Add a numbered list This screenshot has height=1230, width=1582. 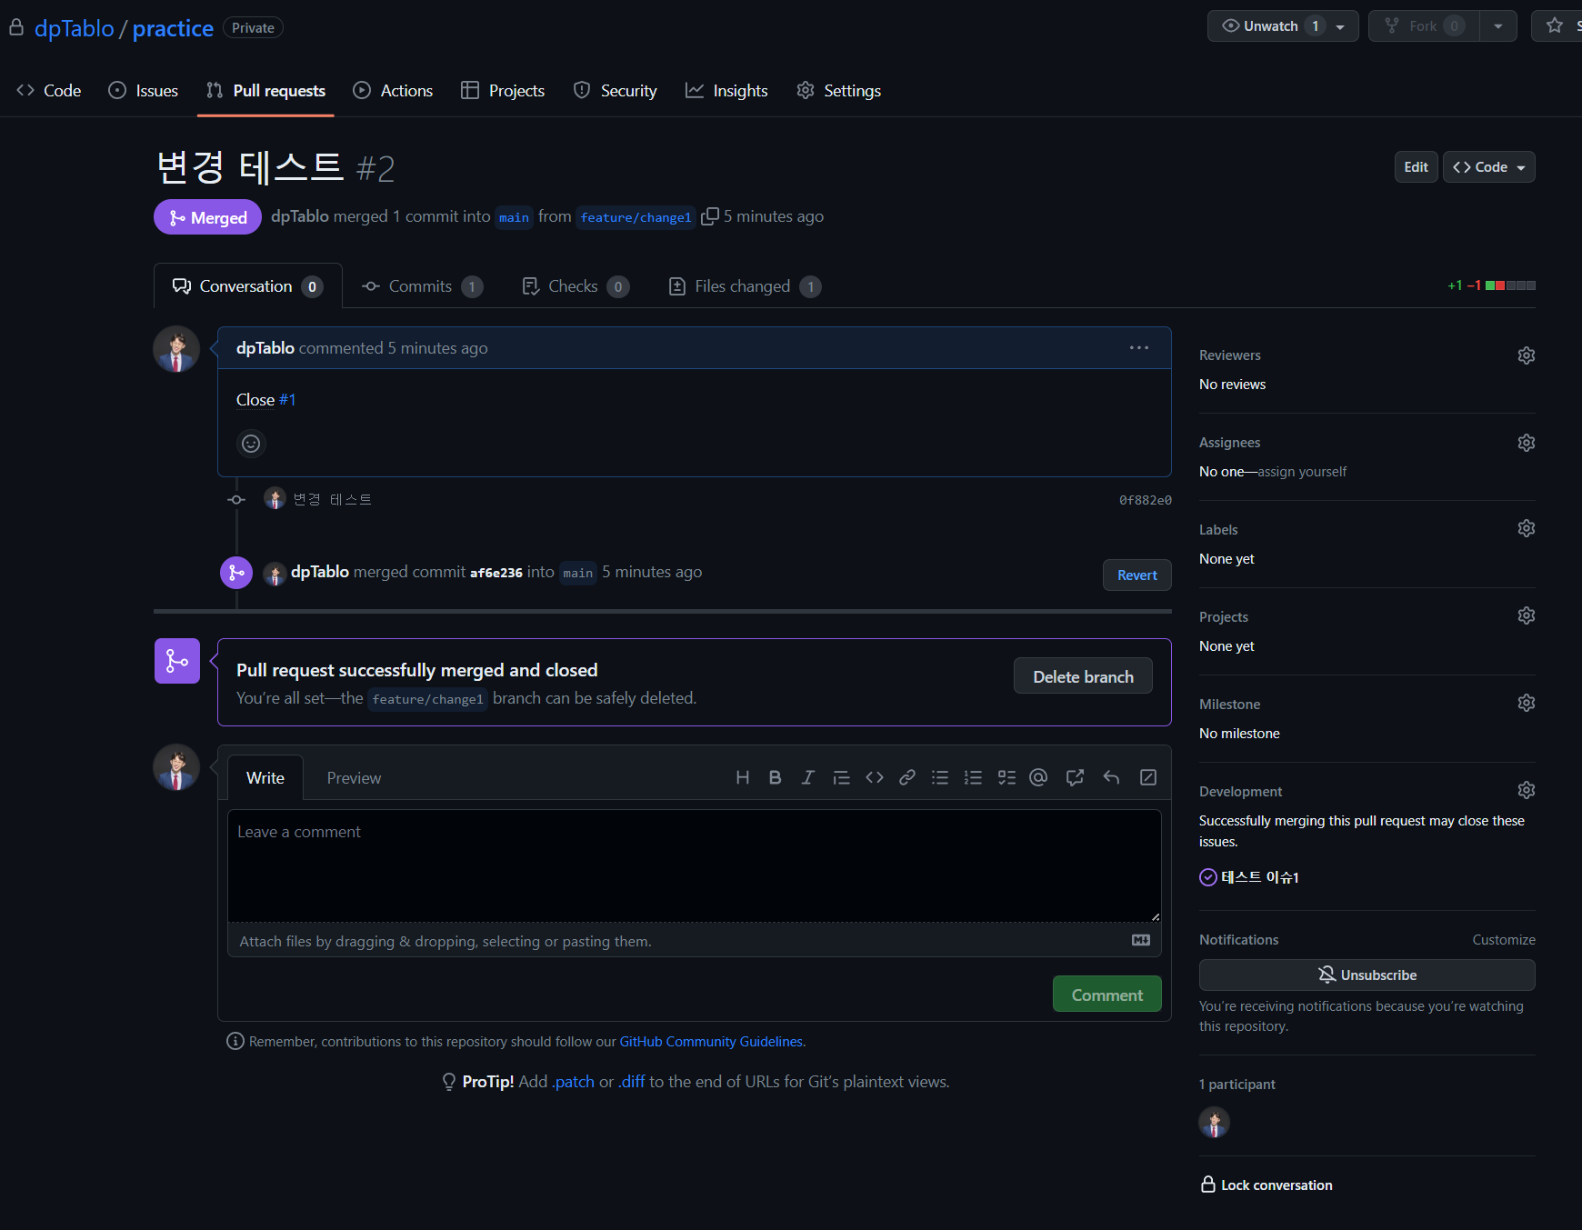[973, 777]
